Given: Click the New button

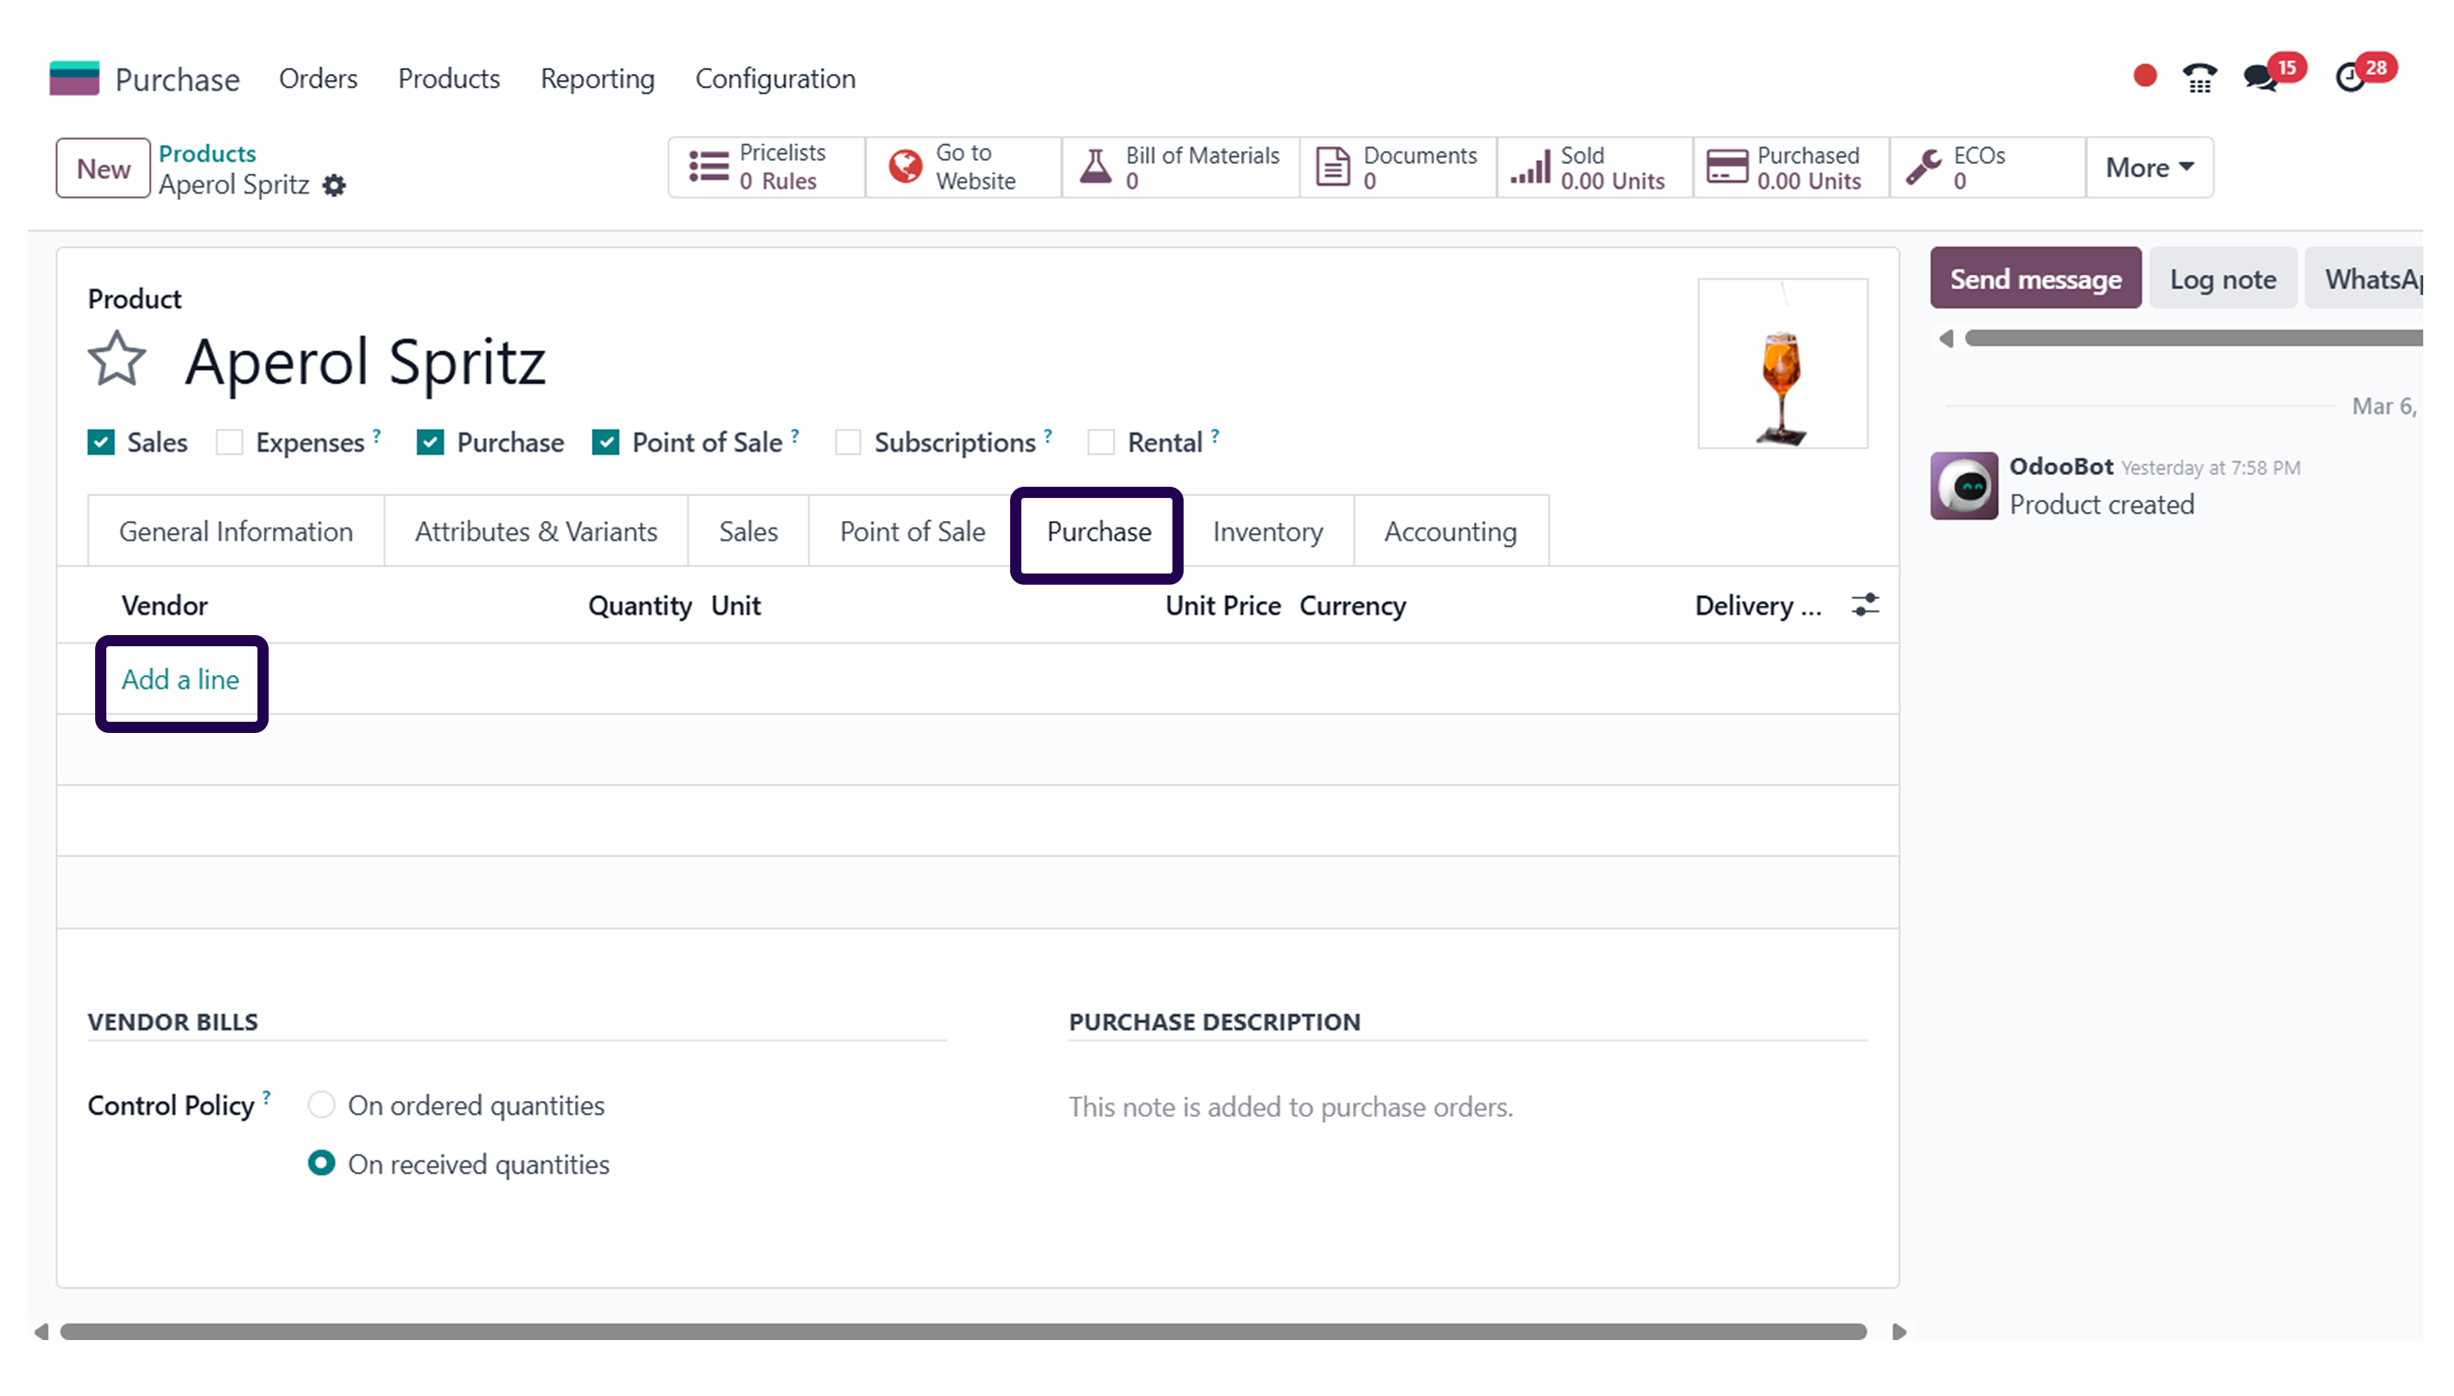Looking at the screenshot, I should (103, 168).
